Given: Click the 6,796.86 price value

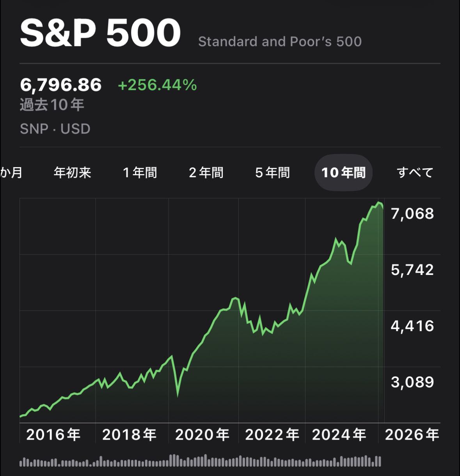Looking at the screenshot, I should click(61, 85).
